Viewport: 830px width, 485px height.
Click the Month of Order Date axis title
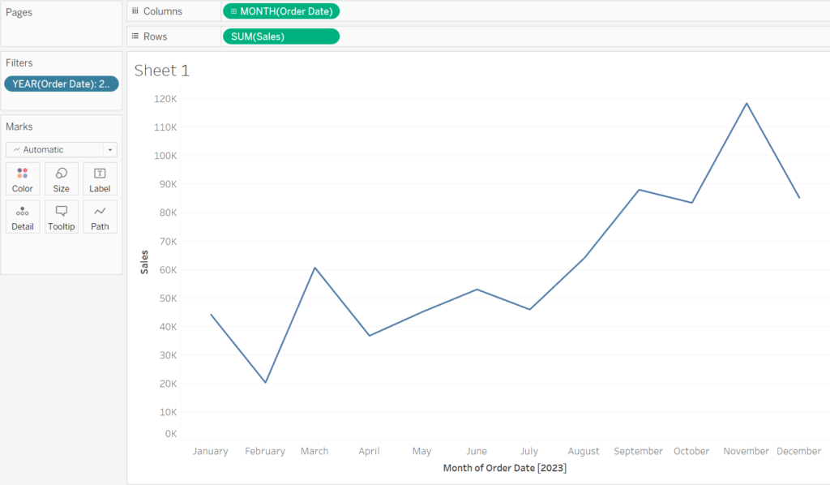pyautogui.click(x=504, y=468)
